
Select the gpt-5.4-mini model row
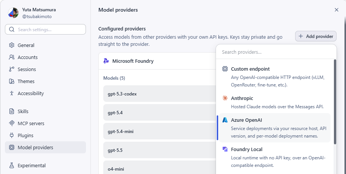click(159, 131)
